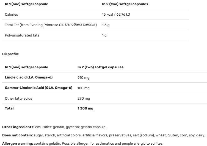Click the 'In 2 (two) softgel capsules' header in oil profile table
Viewport: 207px width, 146px height.
(100, 67)
